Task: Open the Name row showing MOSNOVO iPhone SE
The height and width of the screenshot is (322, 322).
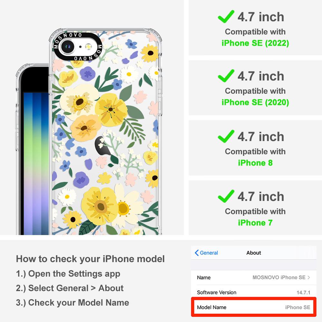Action: pyautogui.click(x=254, y=278)
